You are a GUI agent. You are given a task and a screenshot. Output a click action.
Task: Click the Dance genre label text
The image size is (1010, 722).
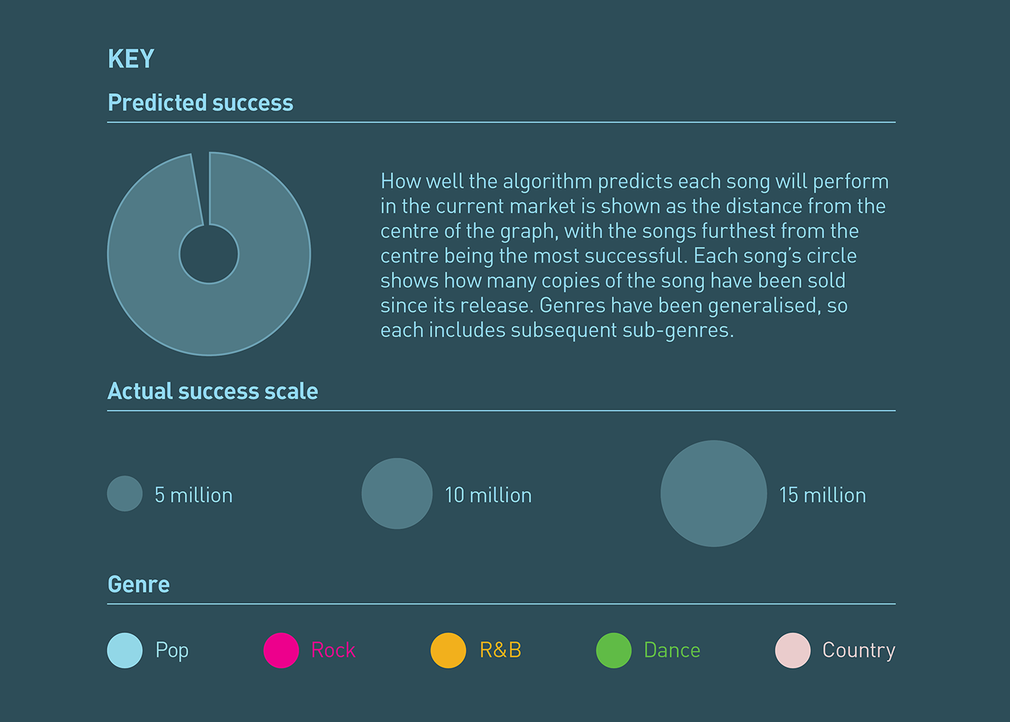(x=672, y=651)
